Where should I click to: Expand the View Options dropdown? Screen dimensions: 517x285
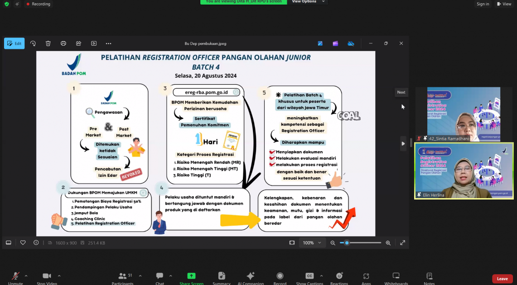pyautogui.click(x=308, y=2)
